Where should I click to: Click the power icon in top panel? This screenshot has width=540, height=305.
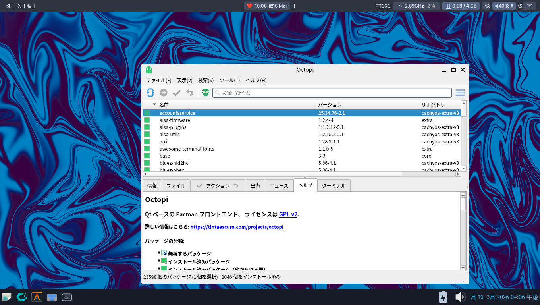(520, 6)
